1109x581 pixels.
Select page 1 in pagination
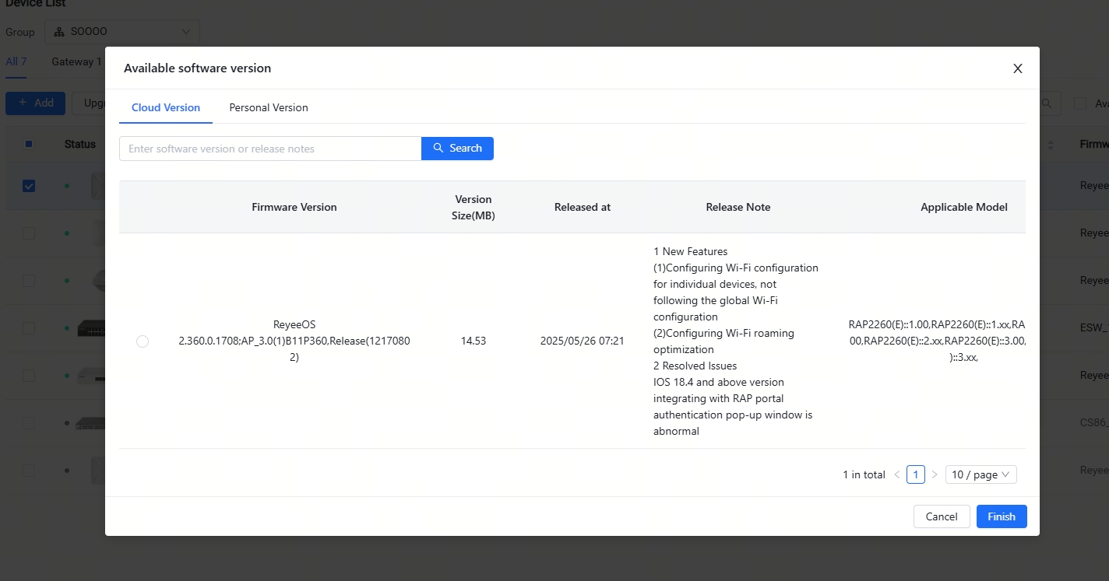[x=916, y=474]
